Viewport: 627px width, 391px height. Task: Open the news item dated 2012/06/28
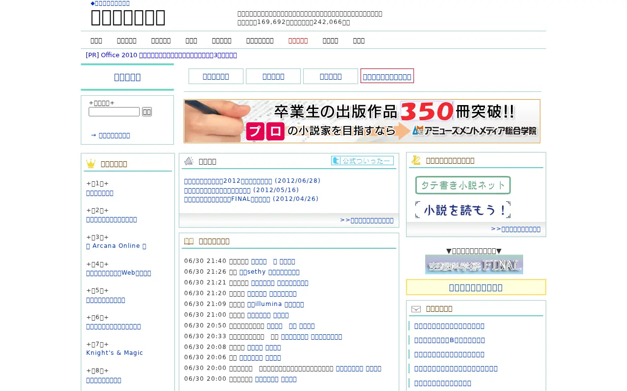point(252,181)
